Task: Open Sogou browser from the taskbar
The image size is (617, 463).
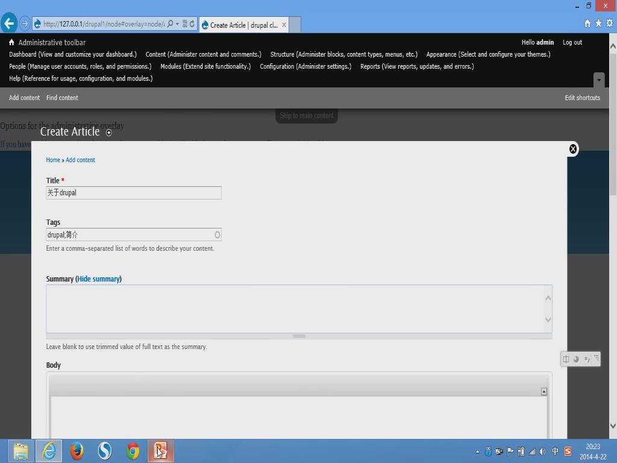Action: pos(105,451)
